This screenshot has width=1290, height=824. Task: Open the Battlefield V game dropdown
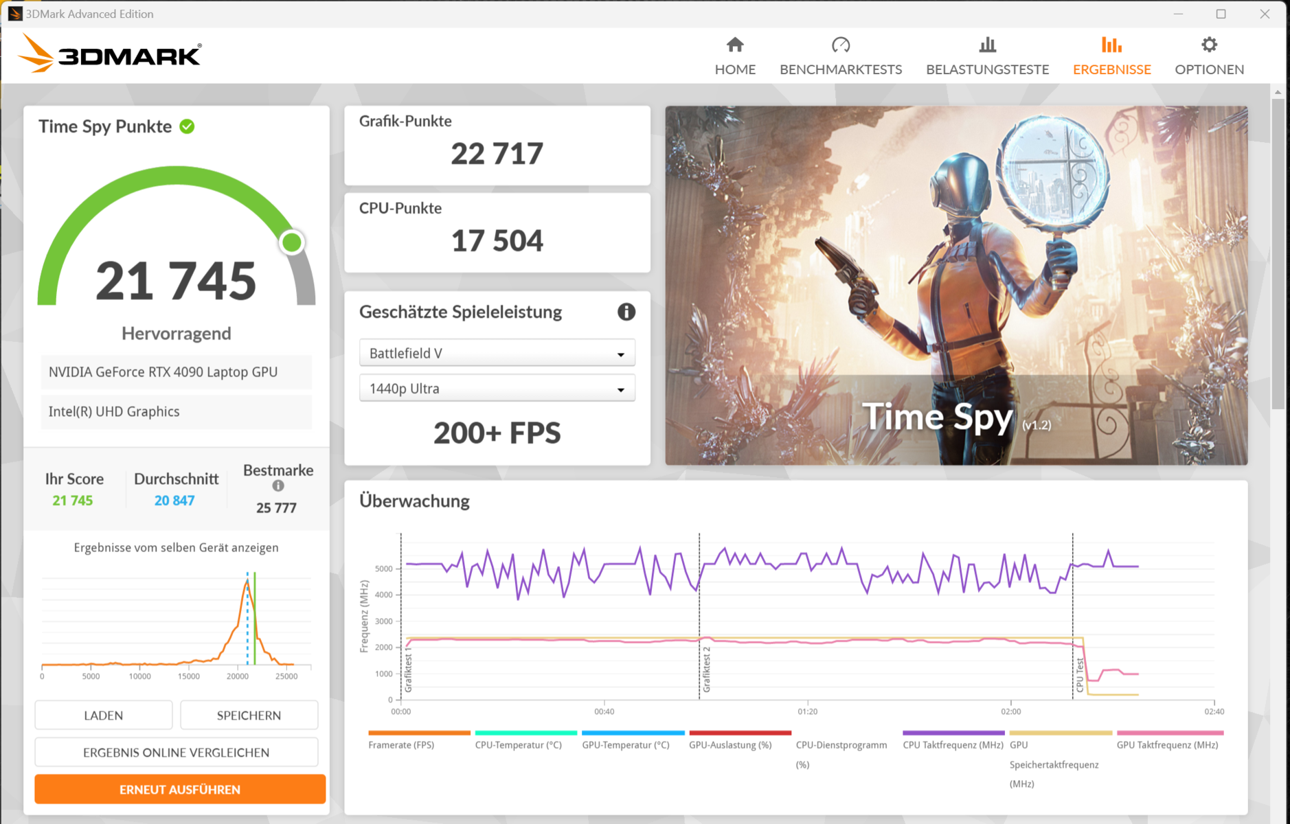497,353
